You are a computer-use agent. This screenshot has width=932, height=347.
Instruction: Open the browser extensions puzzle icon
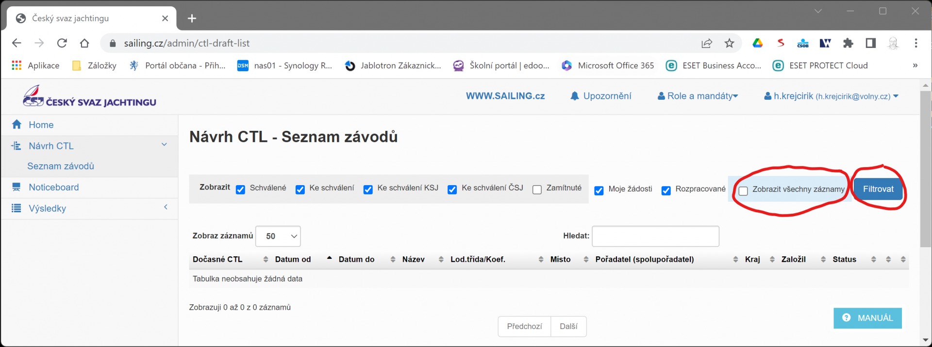[848, 43]
